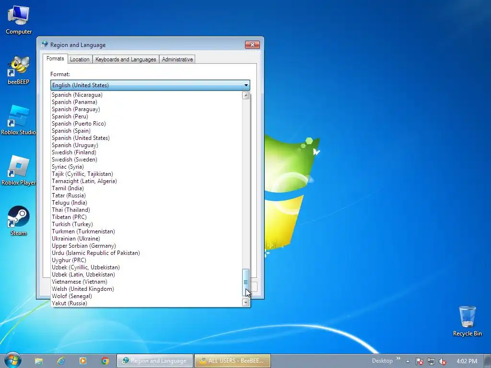The height and width of the screenshot is (368, 491).
Task: Open the Administrative tab
Action: click(177, 59)
